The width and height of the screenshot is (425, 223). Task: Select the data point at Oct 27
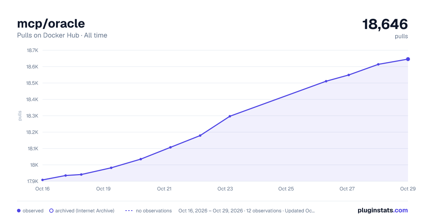pos(349,75)
